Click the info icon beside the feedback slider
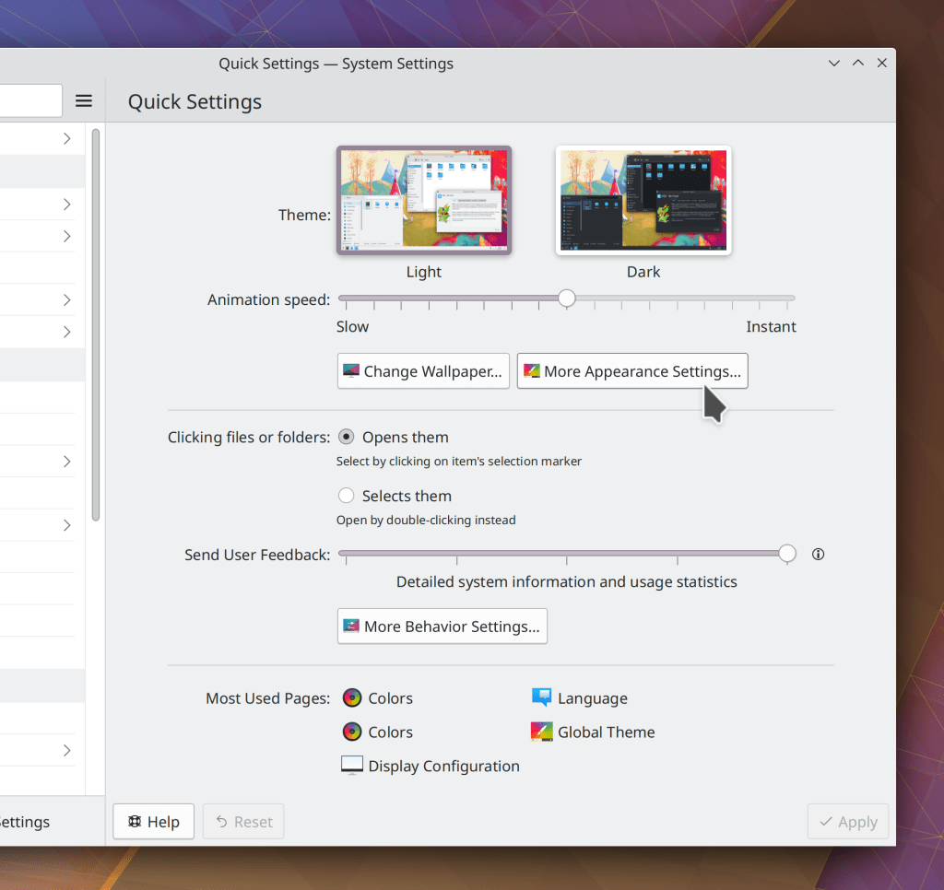944x890 pixels. tap(818, 554)
